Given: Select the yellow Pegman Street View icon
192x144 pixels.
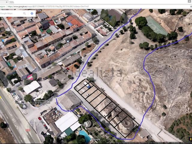Looking at the screenshot, I should pos(190,139).
